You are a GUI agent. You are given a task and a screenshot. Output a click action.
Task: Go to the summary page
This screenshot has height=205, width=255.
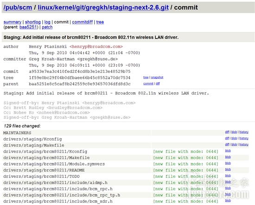[x=13, y=22]
